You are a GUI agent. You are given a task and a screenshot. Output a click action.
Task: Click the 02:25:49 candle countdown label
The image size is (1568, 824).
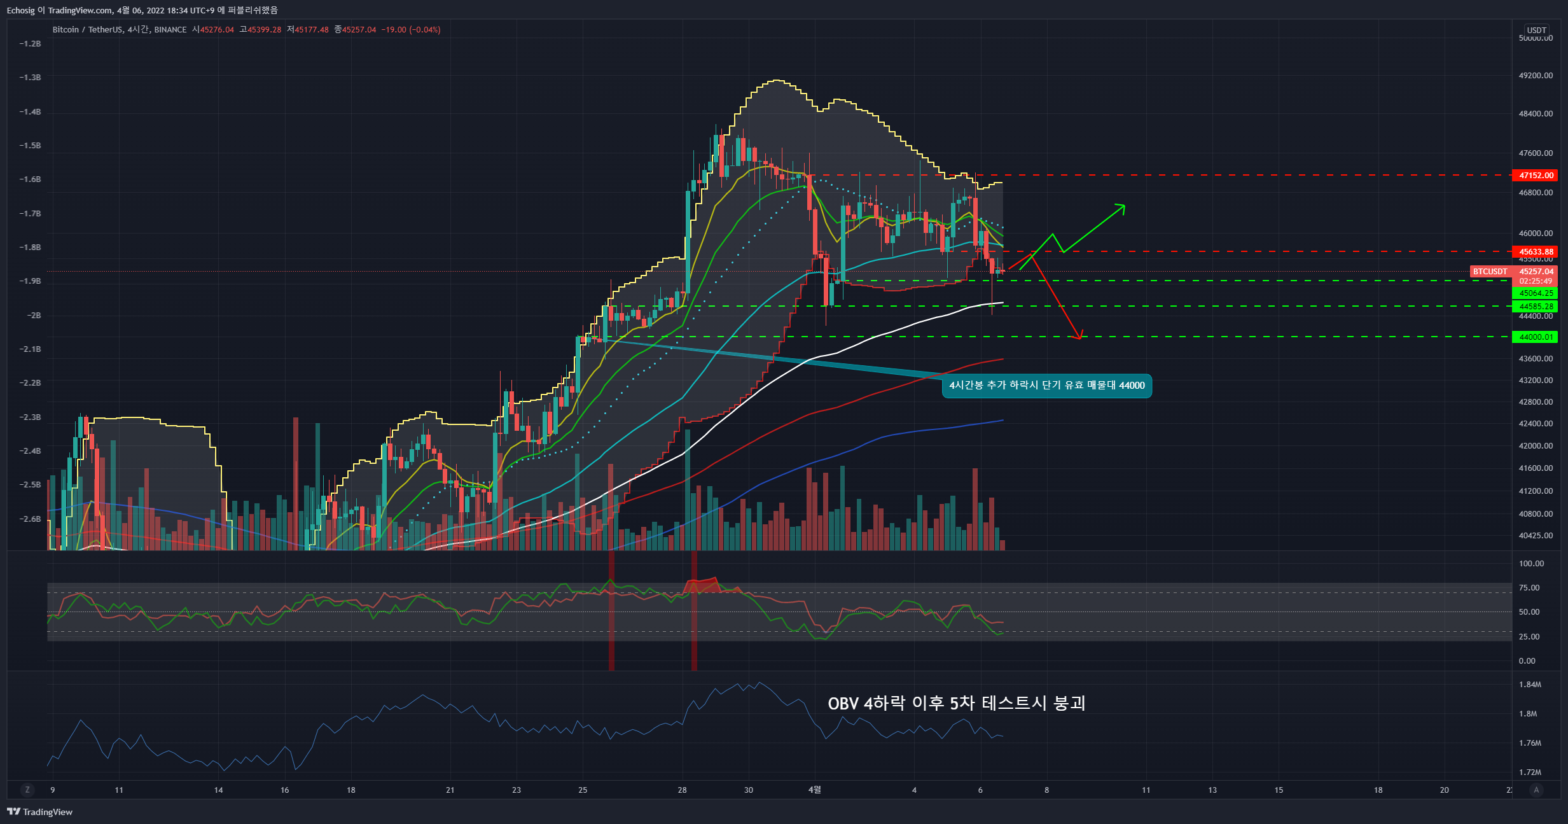coord(1536,281)
